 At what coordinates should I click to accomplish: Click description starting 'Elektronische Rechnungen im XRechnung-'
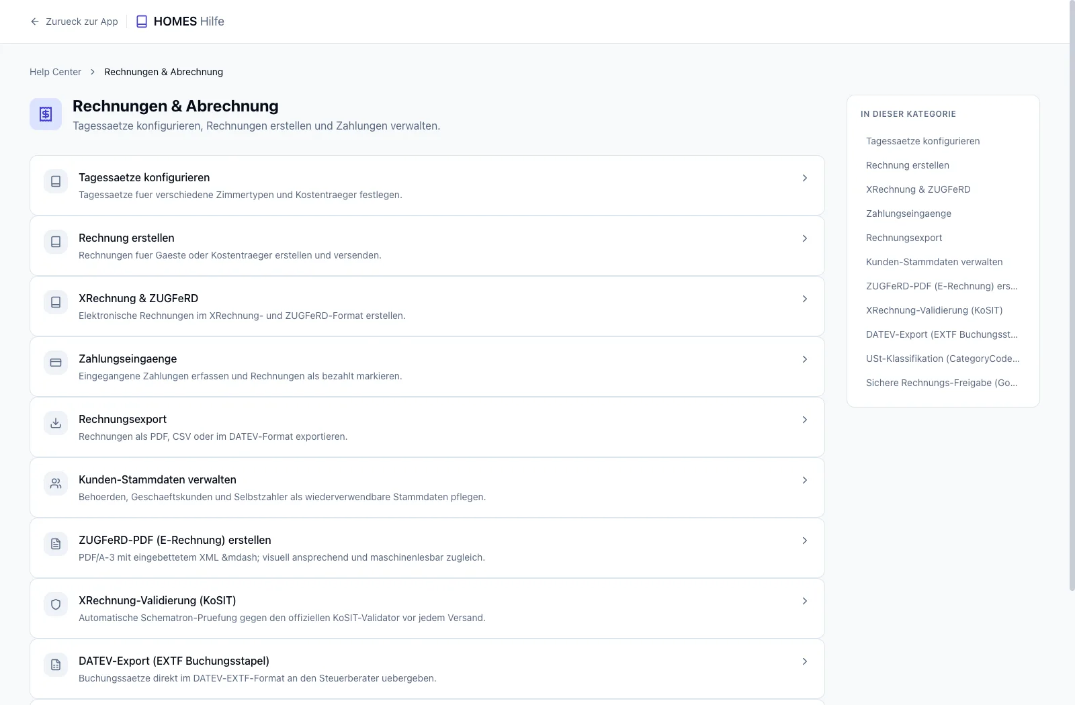click(242, 316)
